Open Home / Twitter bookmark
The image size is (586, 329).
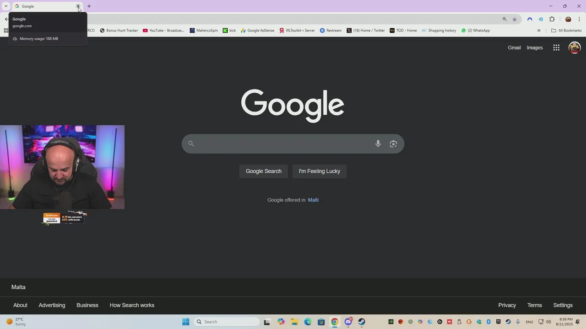click(366, 31)
